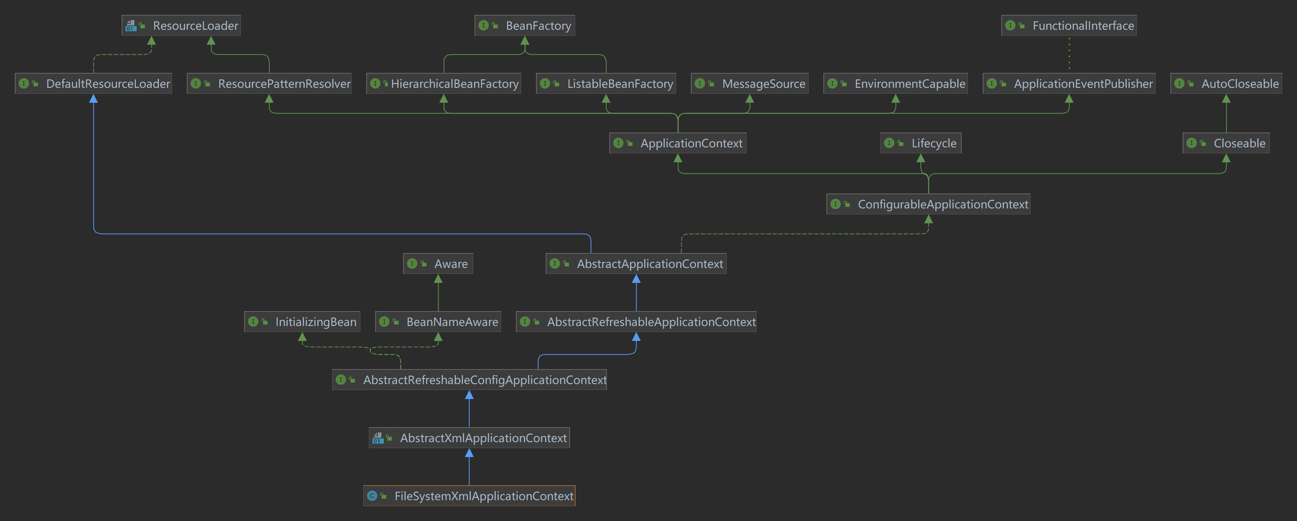Click the ApplicationContext interface icon
Image resolution: width=1297 pixels, height=521 pixels.
pos(618,143)
